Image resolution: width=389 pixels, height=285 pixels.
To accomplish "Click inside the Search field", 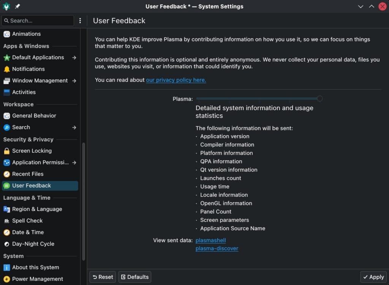I will (37, 21).
